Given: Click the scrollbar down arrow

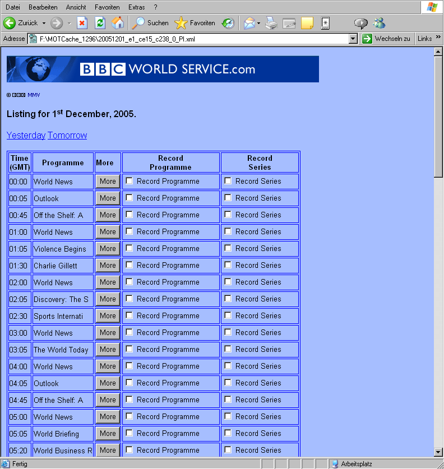Looking at the screenshot, I should (438, 452).
